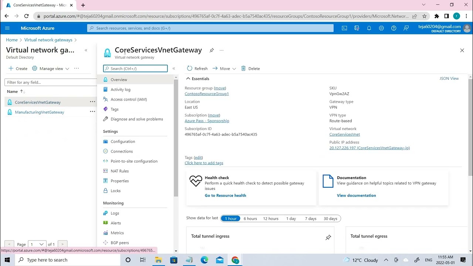Open Directories and subscriptions filter icon
The image size is (473, 266).
pos(357,28)
